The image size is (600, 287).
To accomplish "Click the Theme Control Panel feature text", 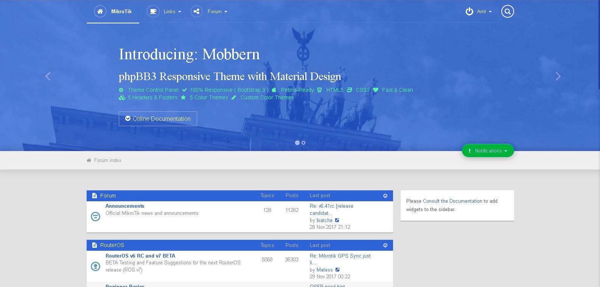I will tap(153, 90).
